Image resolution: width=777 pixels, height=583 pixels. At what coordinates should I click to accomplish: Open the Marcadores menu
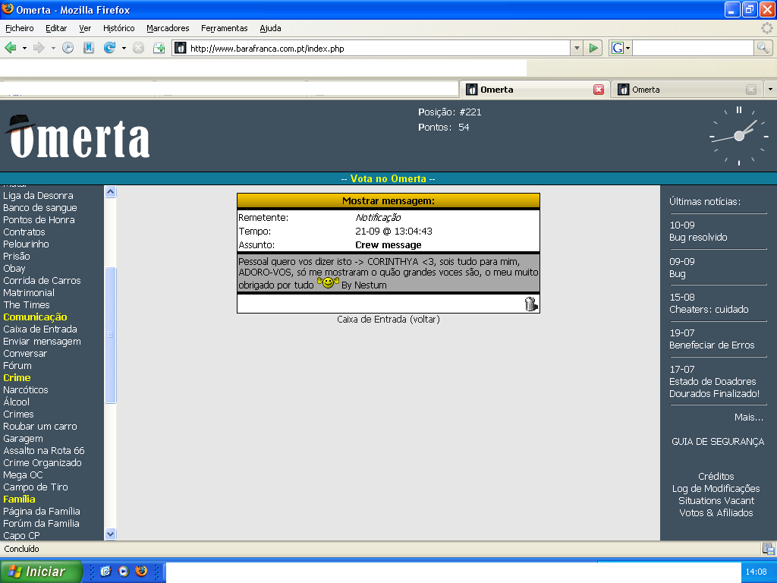point(168,28)
